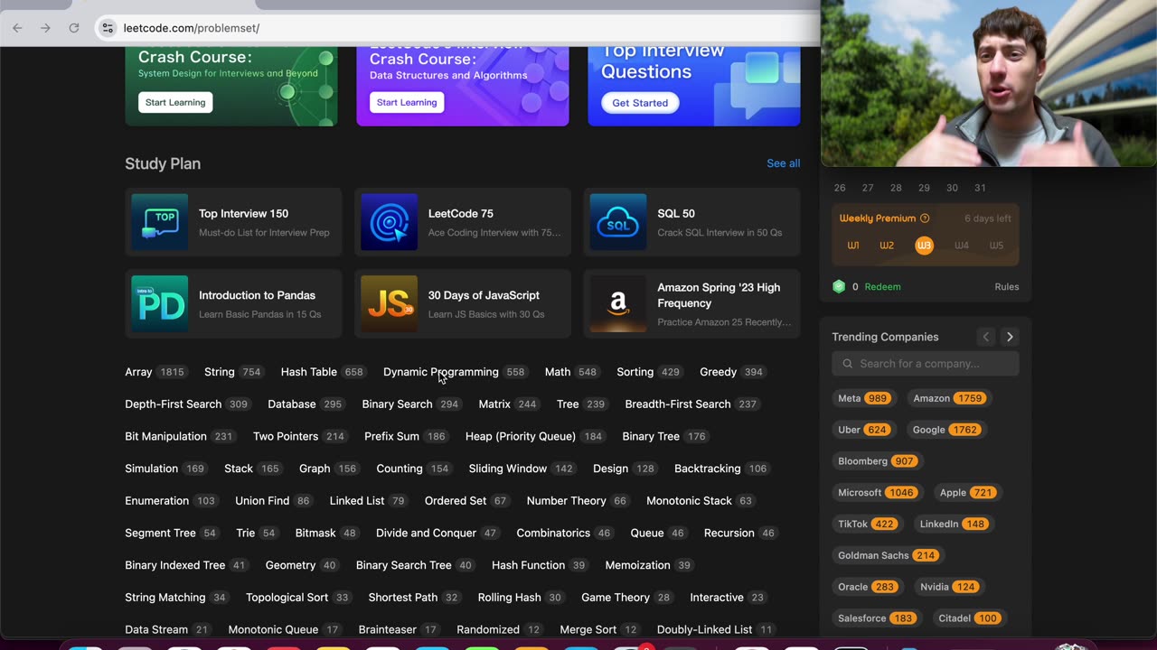Open the LeetCode 75 target icon
The image size is (1157, 650).
pyautogui.click(x=390, y=222)
